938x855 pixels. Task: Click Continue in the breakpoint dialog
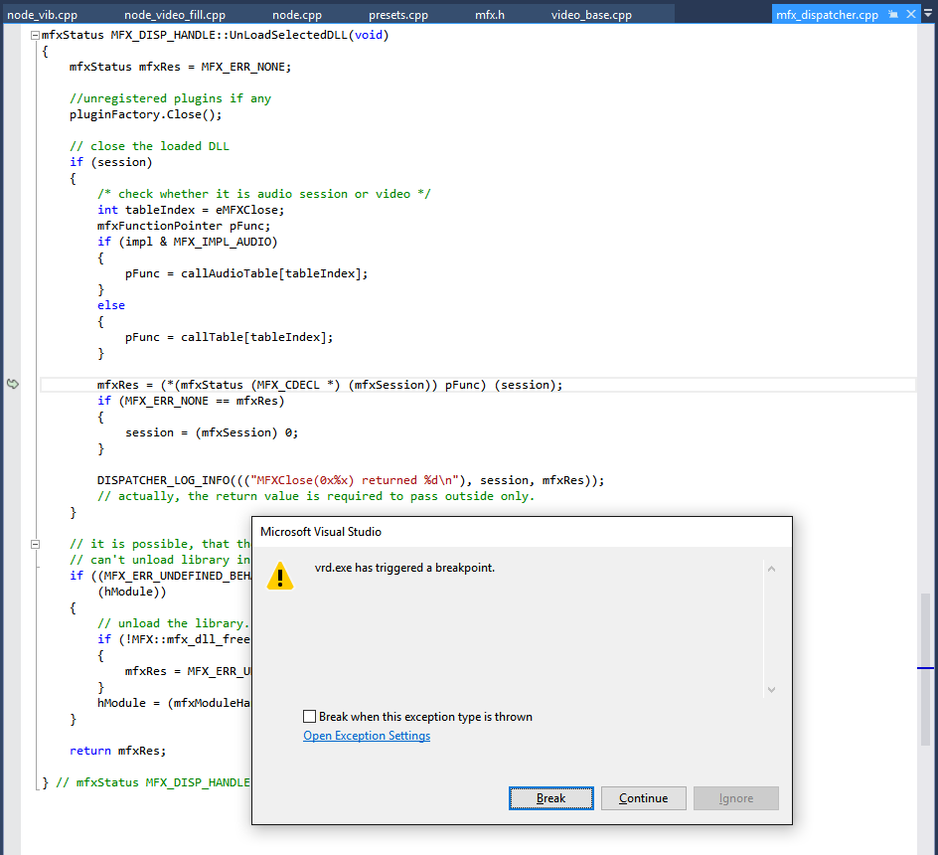pyautogui.click(x=643, y=798)
